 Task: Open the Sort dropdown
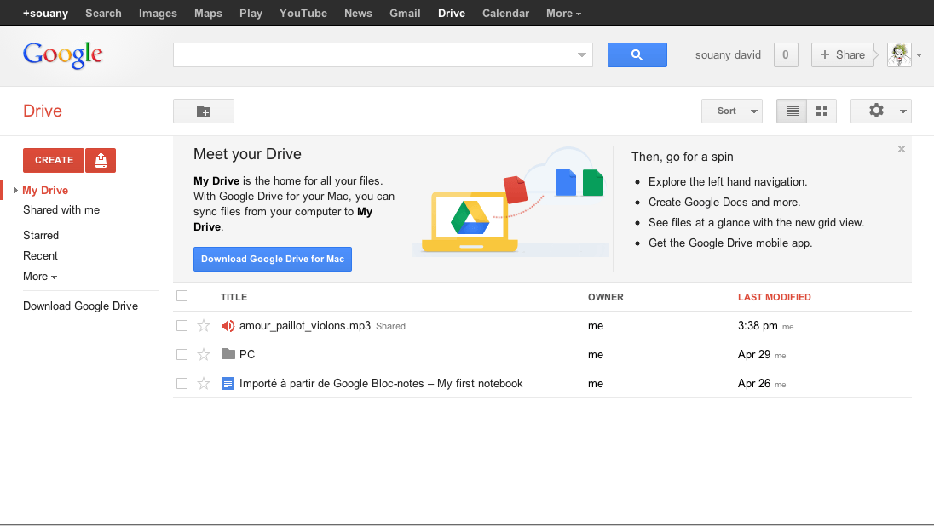tap(732, 111)
